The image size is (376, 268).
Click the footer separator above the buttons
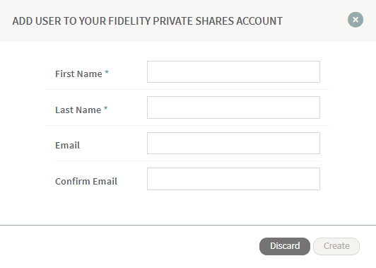(188, 225)
